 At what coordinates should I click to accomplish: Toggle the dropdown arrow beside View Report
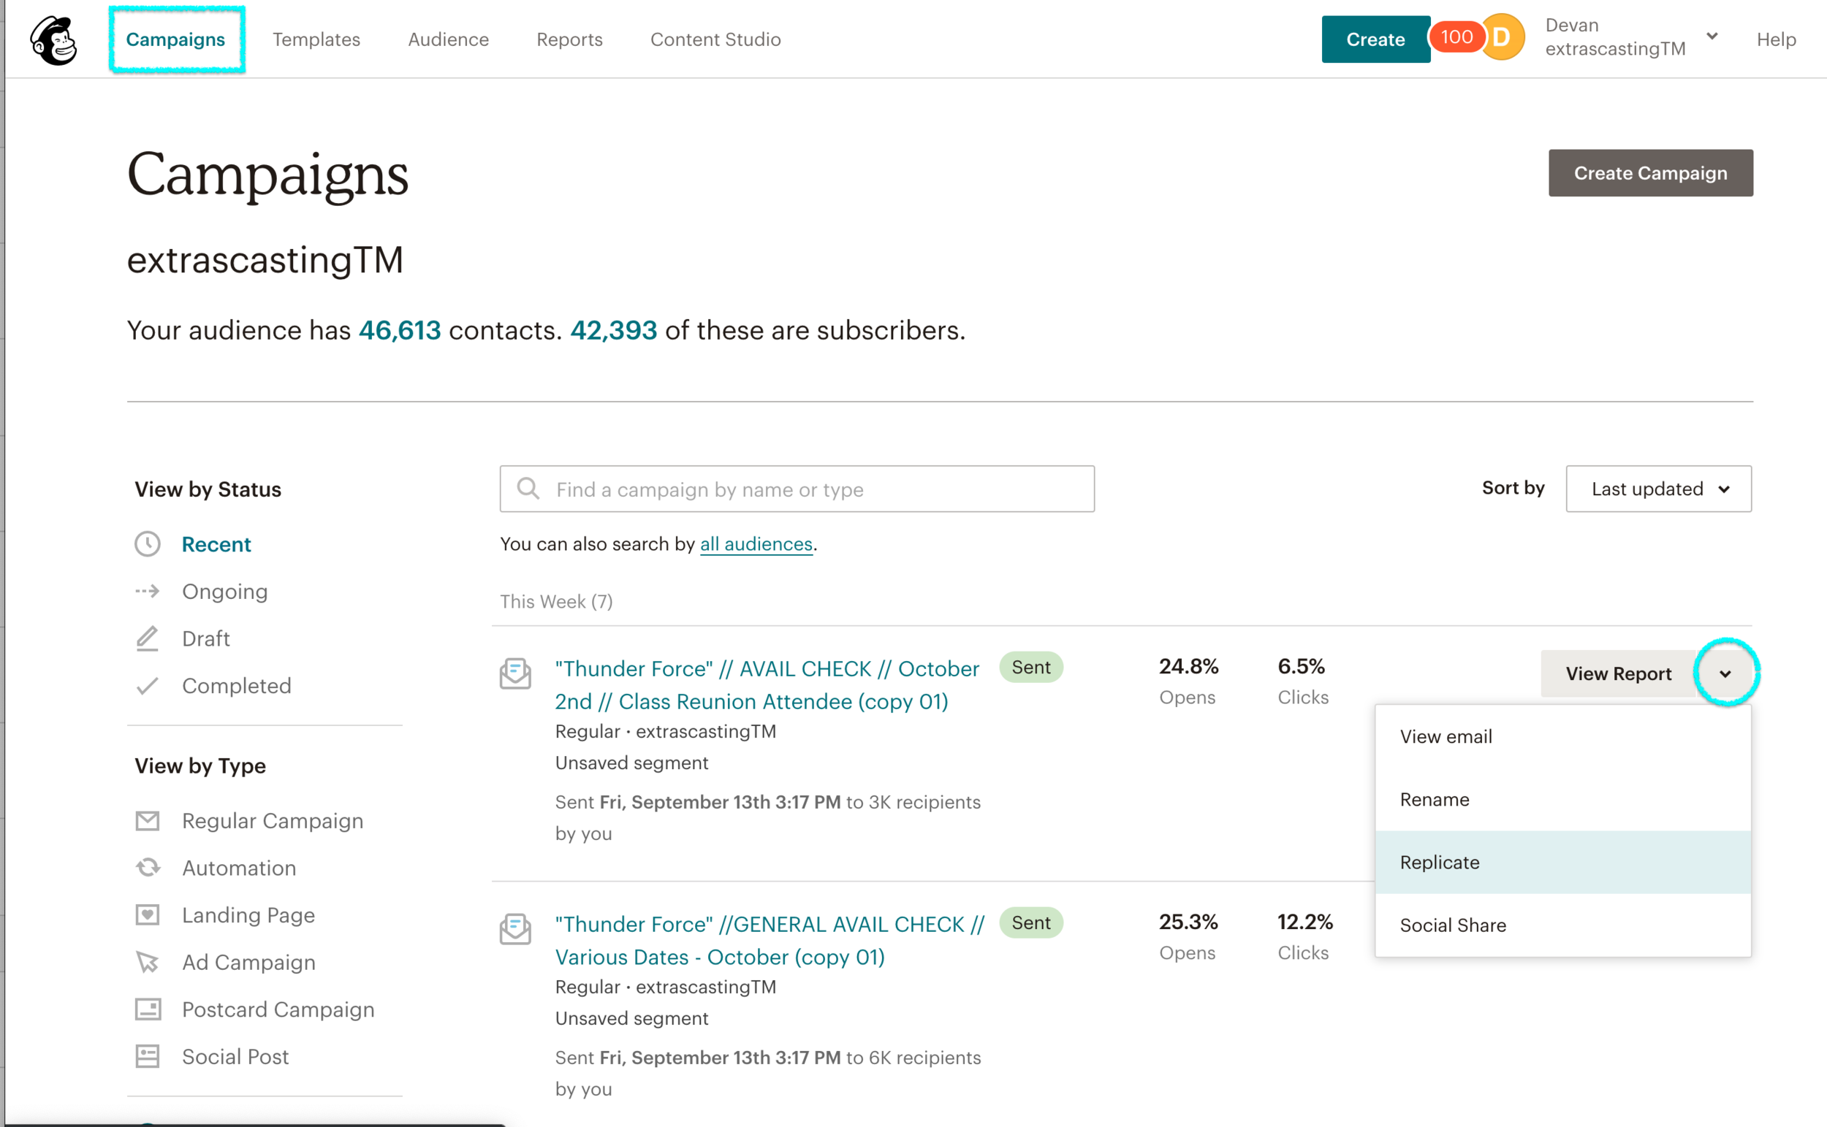[x=1725, y=674]
